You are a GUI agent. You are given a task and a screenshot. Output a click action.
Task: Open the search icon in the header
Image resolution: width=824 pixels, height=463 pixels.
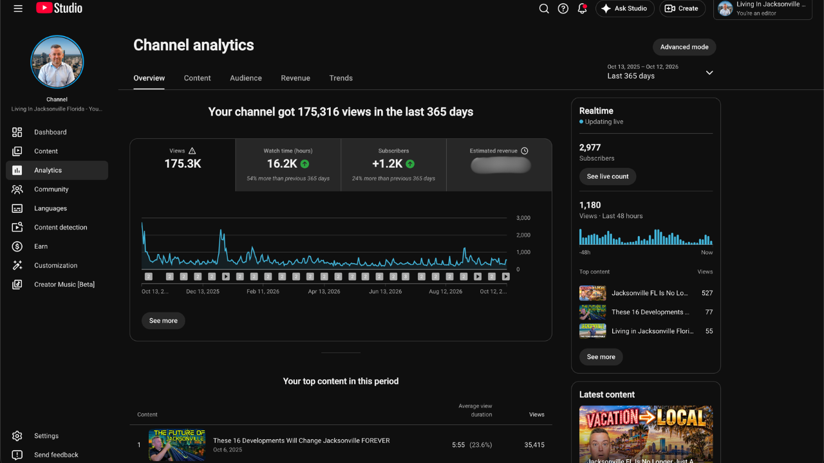tap(544, 8)
